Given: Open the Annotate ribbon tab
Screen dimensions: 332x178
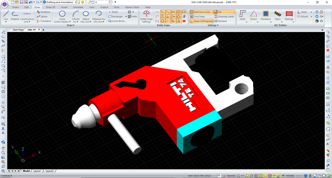Looking at the screenshot, I should click(x=78, y=7).
